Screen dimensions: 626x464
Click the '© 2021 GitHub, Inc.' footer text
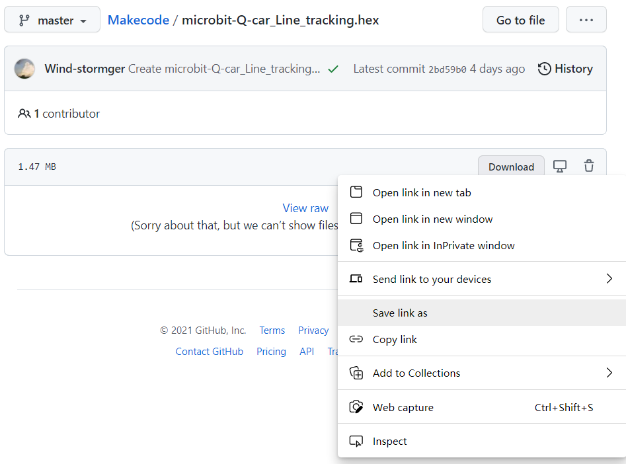[x=203, y=330]
